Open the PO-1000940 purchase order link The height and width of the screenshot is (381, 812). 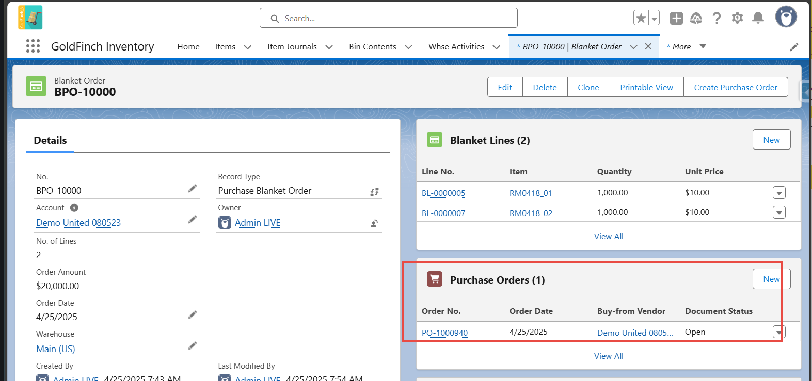click(x=444, y=333)
